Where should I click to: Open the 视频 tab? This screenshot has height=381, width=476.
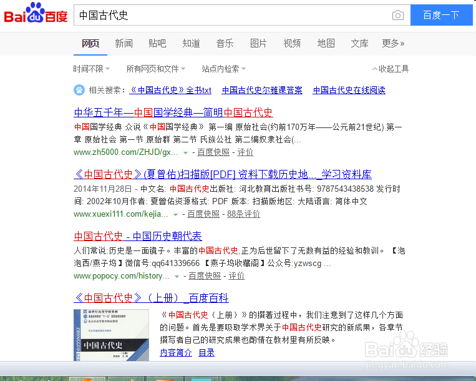tap(292, 44)
